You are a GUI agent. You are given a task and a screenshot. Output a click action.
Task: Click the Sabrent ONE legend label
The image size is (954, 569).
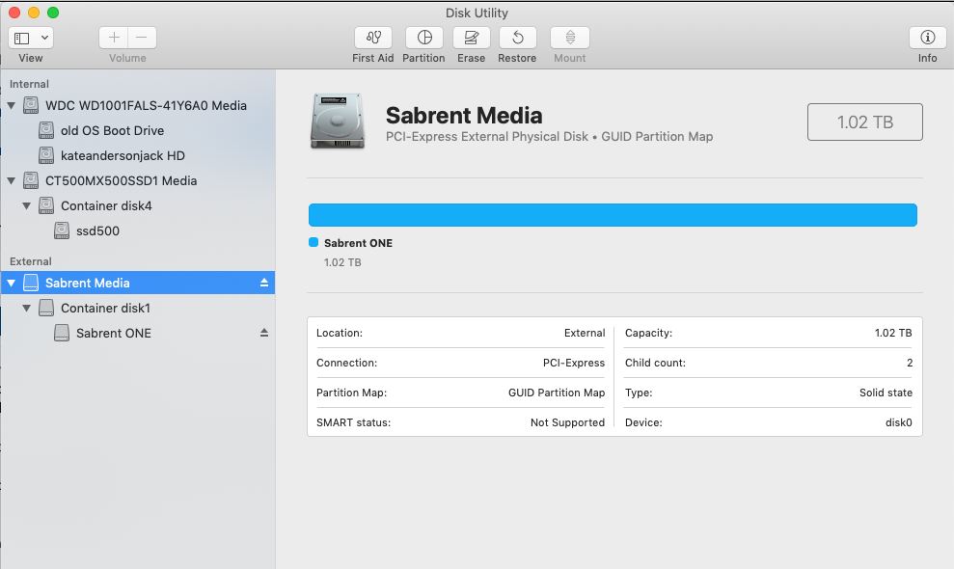click(x=359, y=243)
